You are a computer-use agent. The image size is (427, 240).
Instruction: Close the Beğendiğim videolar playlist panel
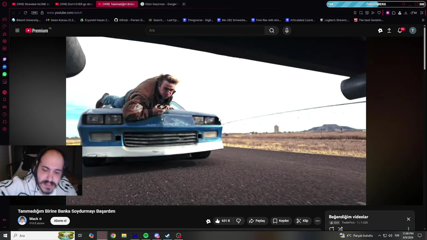[408, 219]
